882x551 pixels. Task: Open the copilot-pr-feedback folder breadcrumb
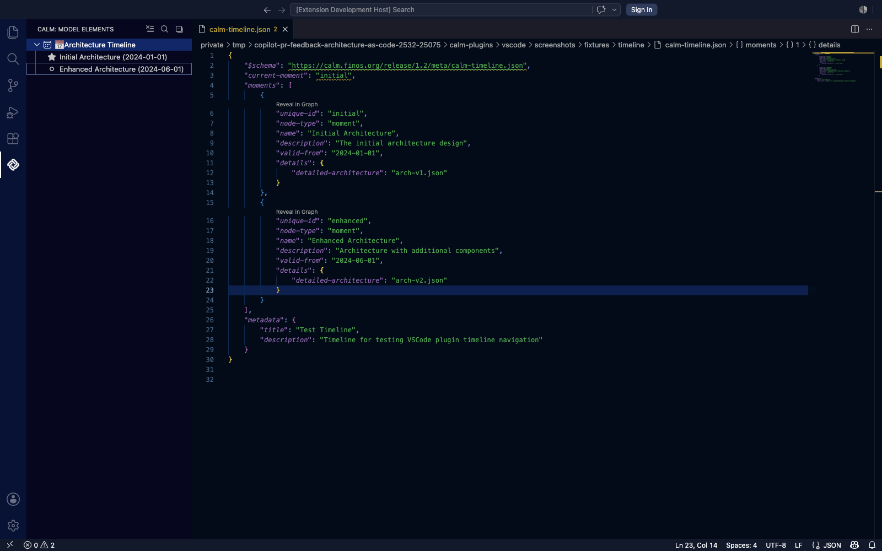[347, 45]
